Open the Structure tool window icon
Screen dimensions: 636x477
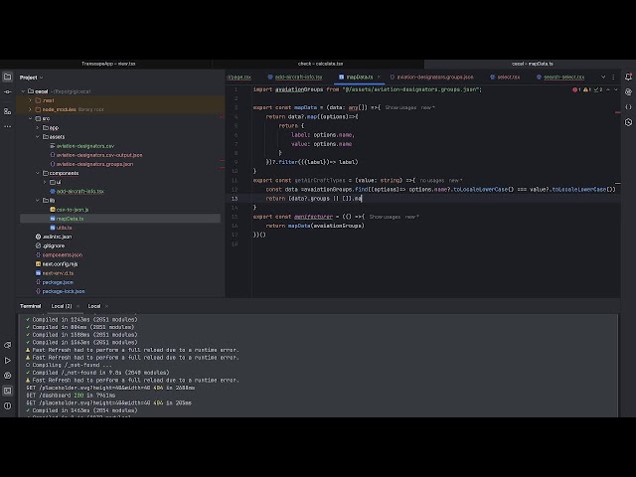click(x=8, y=111)
